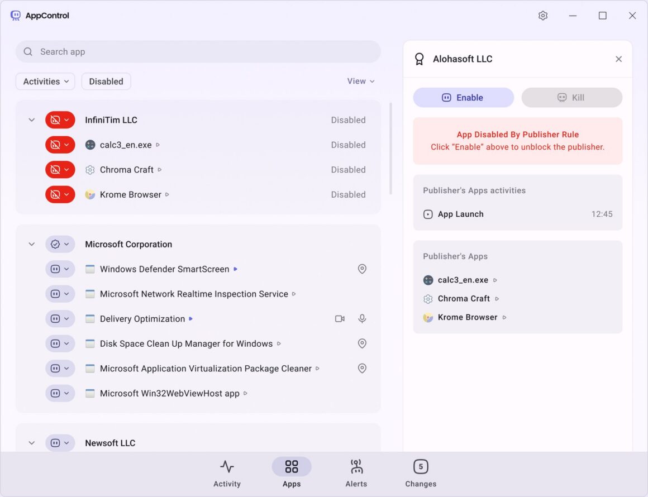Click the AppControl logo icon

15,16
